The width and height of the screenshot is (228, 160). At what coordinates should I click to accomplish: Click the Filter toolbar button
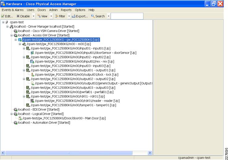click(x=60, y=16)
